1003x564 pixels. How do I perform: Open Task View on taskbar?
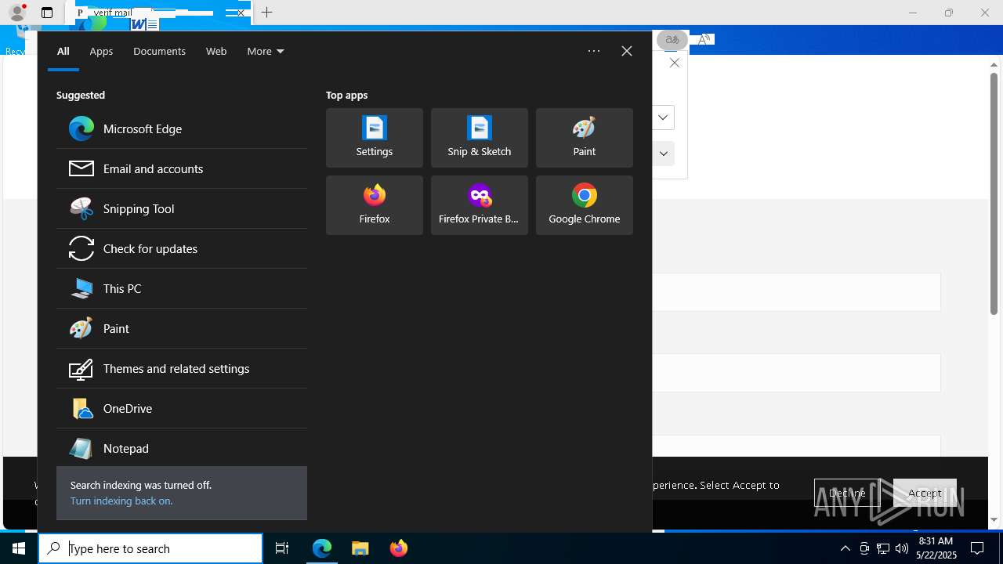tap(282, 548)
